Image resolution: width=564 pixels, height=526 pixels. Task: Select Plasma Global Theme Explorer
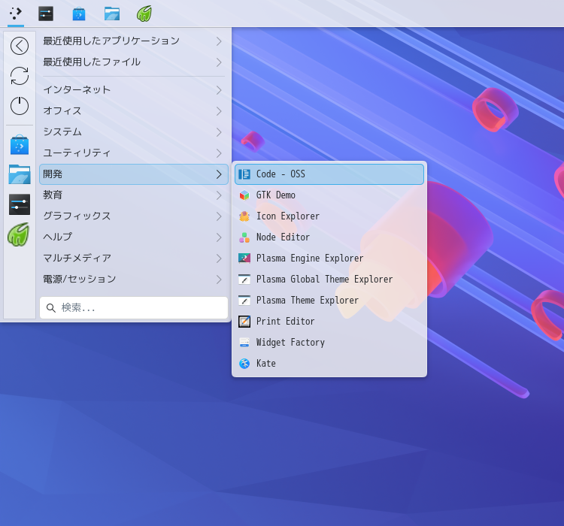pyautogui.click(x=324, y=280)
